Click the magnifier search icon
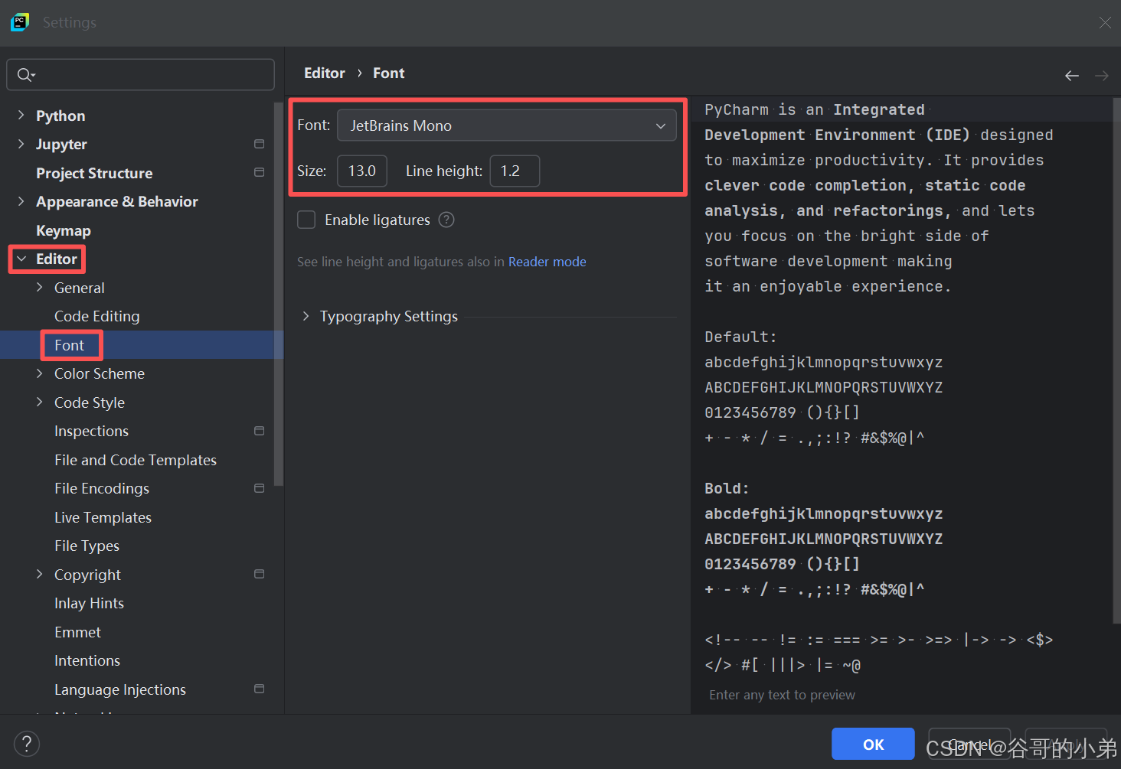Viewport: 1121px width, 769px height. 25,74
